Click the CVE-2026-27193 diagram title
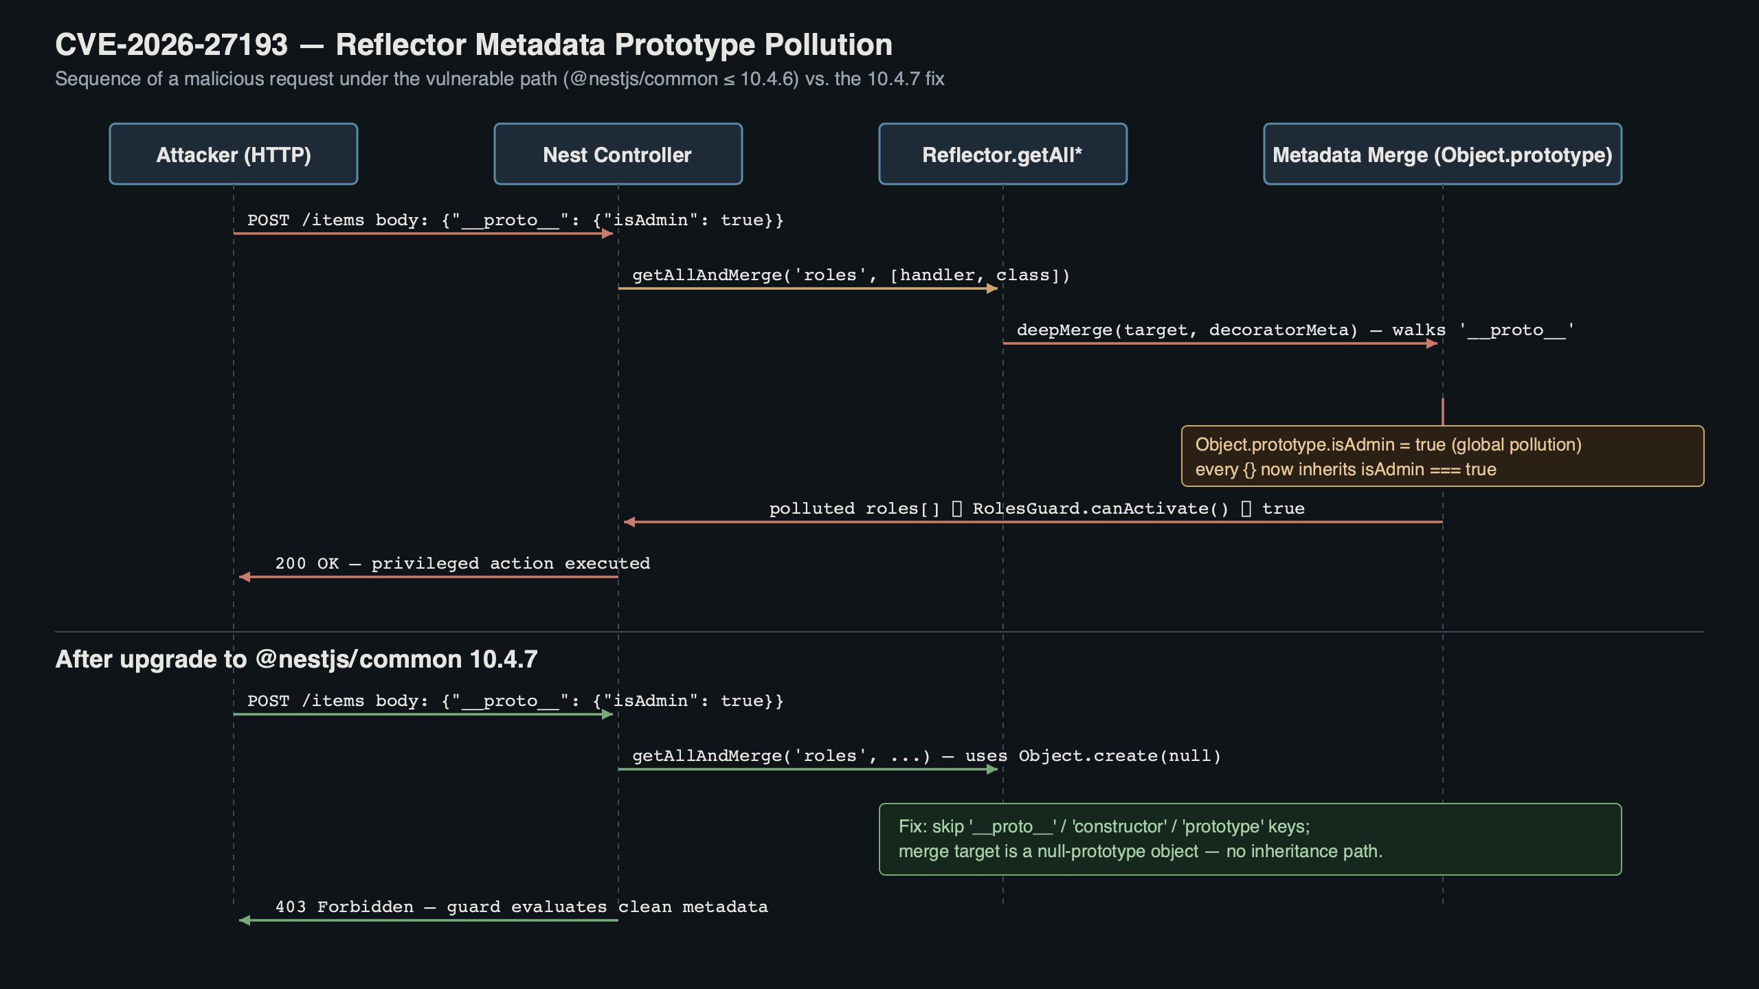Viewport: 1759px width, 989px height. click(x=473, y=44)
